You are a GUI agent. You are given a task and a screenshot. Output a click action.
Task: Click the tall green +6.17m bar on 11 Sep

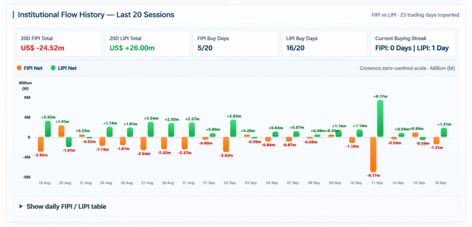[x=380, y=119]
